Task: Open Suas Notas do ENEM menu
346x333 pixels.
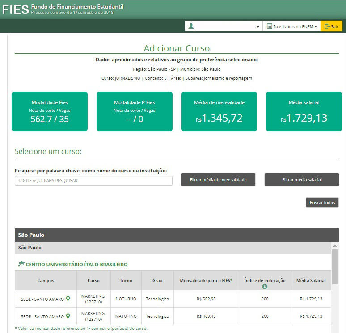Action: point(292,26)
